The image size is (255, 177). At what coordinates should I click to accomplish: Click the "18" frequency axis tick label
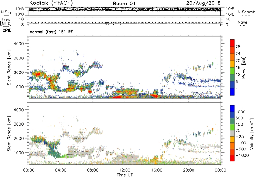pyautogui.click(x=21, y=19)
